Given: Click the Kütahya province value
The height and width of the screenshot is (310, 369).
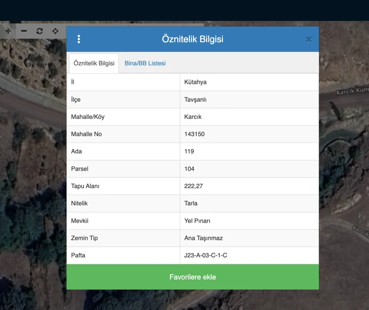Looking at the screenshot, I should point(195,82).
